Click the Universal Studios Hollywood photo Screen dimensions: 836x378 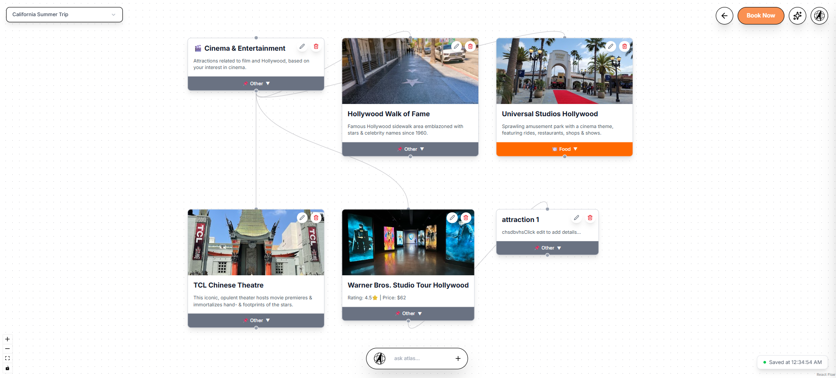click(x=564, y=71)
